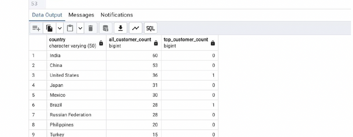Image resolution: width=353 pixels, height=137 pixels.
Task: Expand the copy options dropdown arrow
Action: click(x=60, y=28)
